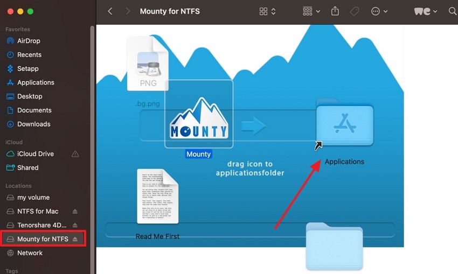Screen dimensions: 458x274
Task: Minimize the window with the yellow button
Action: [20, 11]
